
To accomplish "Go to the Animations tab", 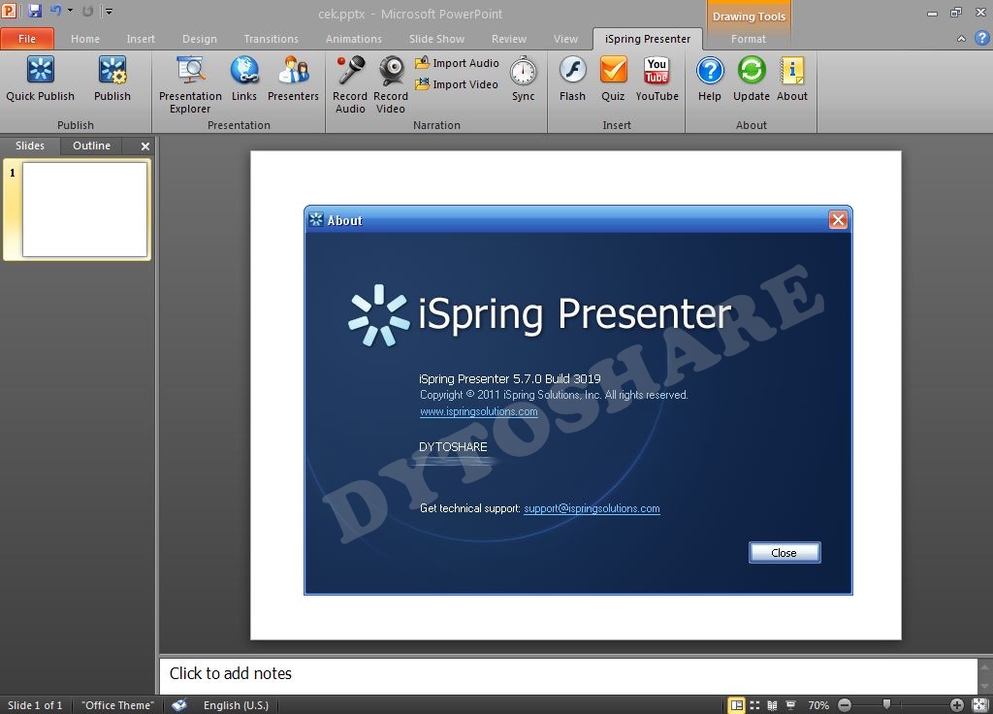I will tap(353, 39).
